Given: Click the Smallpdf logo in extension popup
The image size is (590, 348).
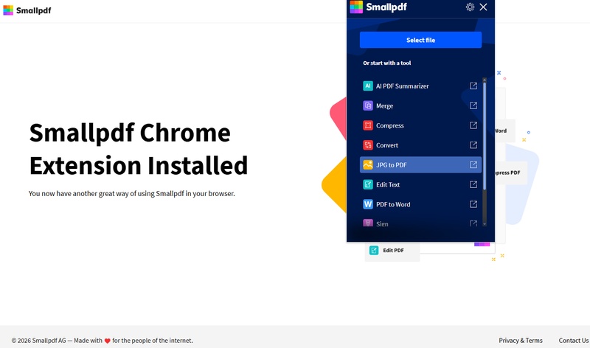Looking at the screenshot, I should (x=378, y=7).
